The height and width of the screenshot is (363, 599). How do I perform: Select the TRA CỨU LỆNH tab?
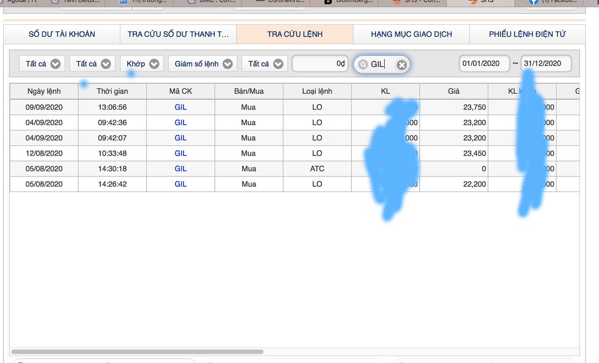(295, 34)
